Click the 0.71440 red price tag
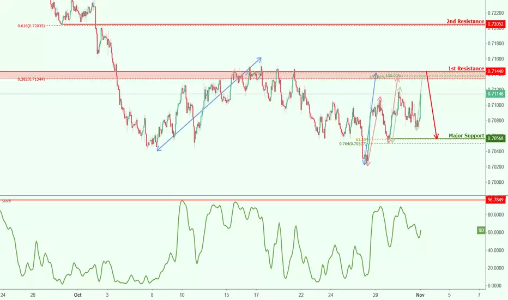The height and width of the screenshot is (300, 508). [x=495, y=71]
